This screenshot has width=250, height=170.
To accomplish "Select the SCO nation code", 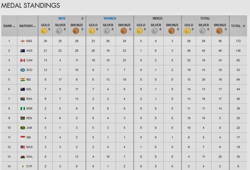I will (29, 70).
